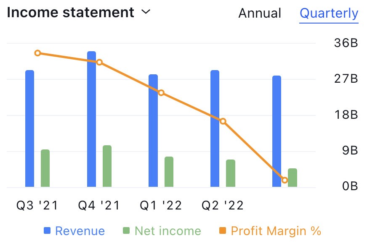The height and width of the screenshot is (246, 367).
Task: Click the Q4 '21 profit margin point
Action: (x=99, y=62)
